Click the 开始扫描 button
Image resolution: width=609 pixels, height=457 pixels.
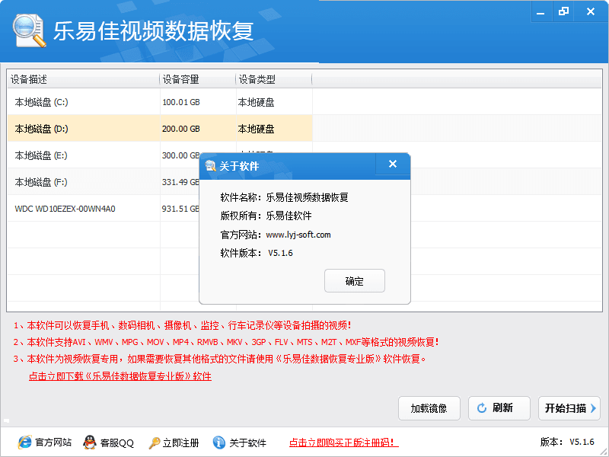569,408
